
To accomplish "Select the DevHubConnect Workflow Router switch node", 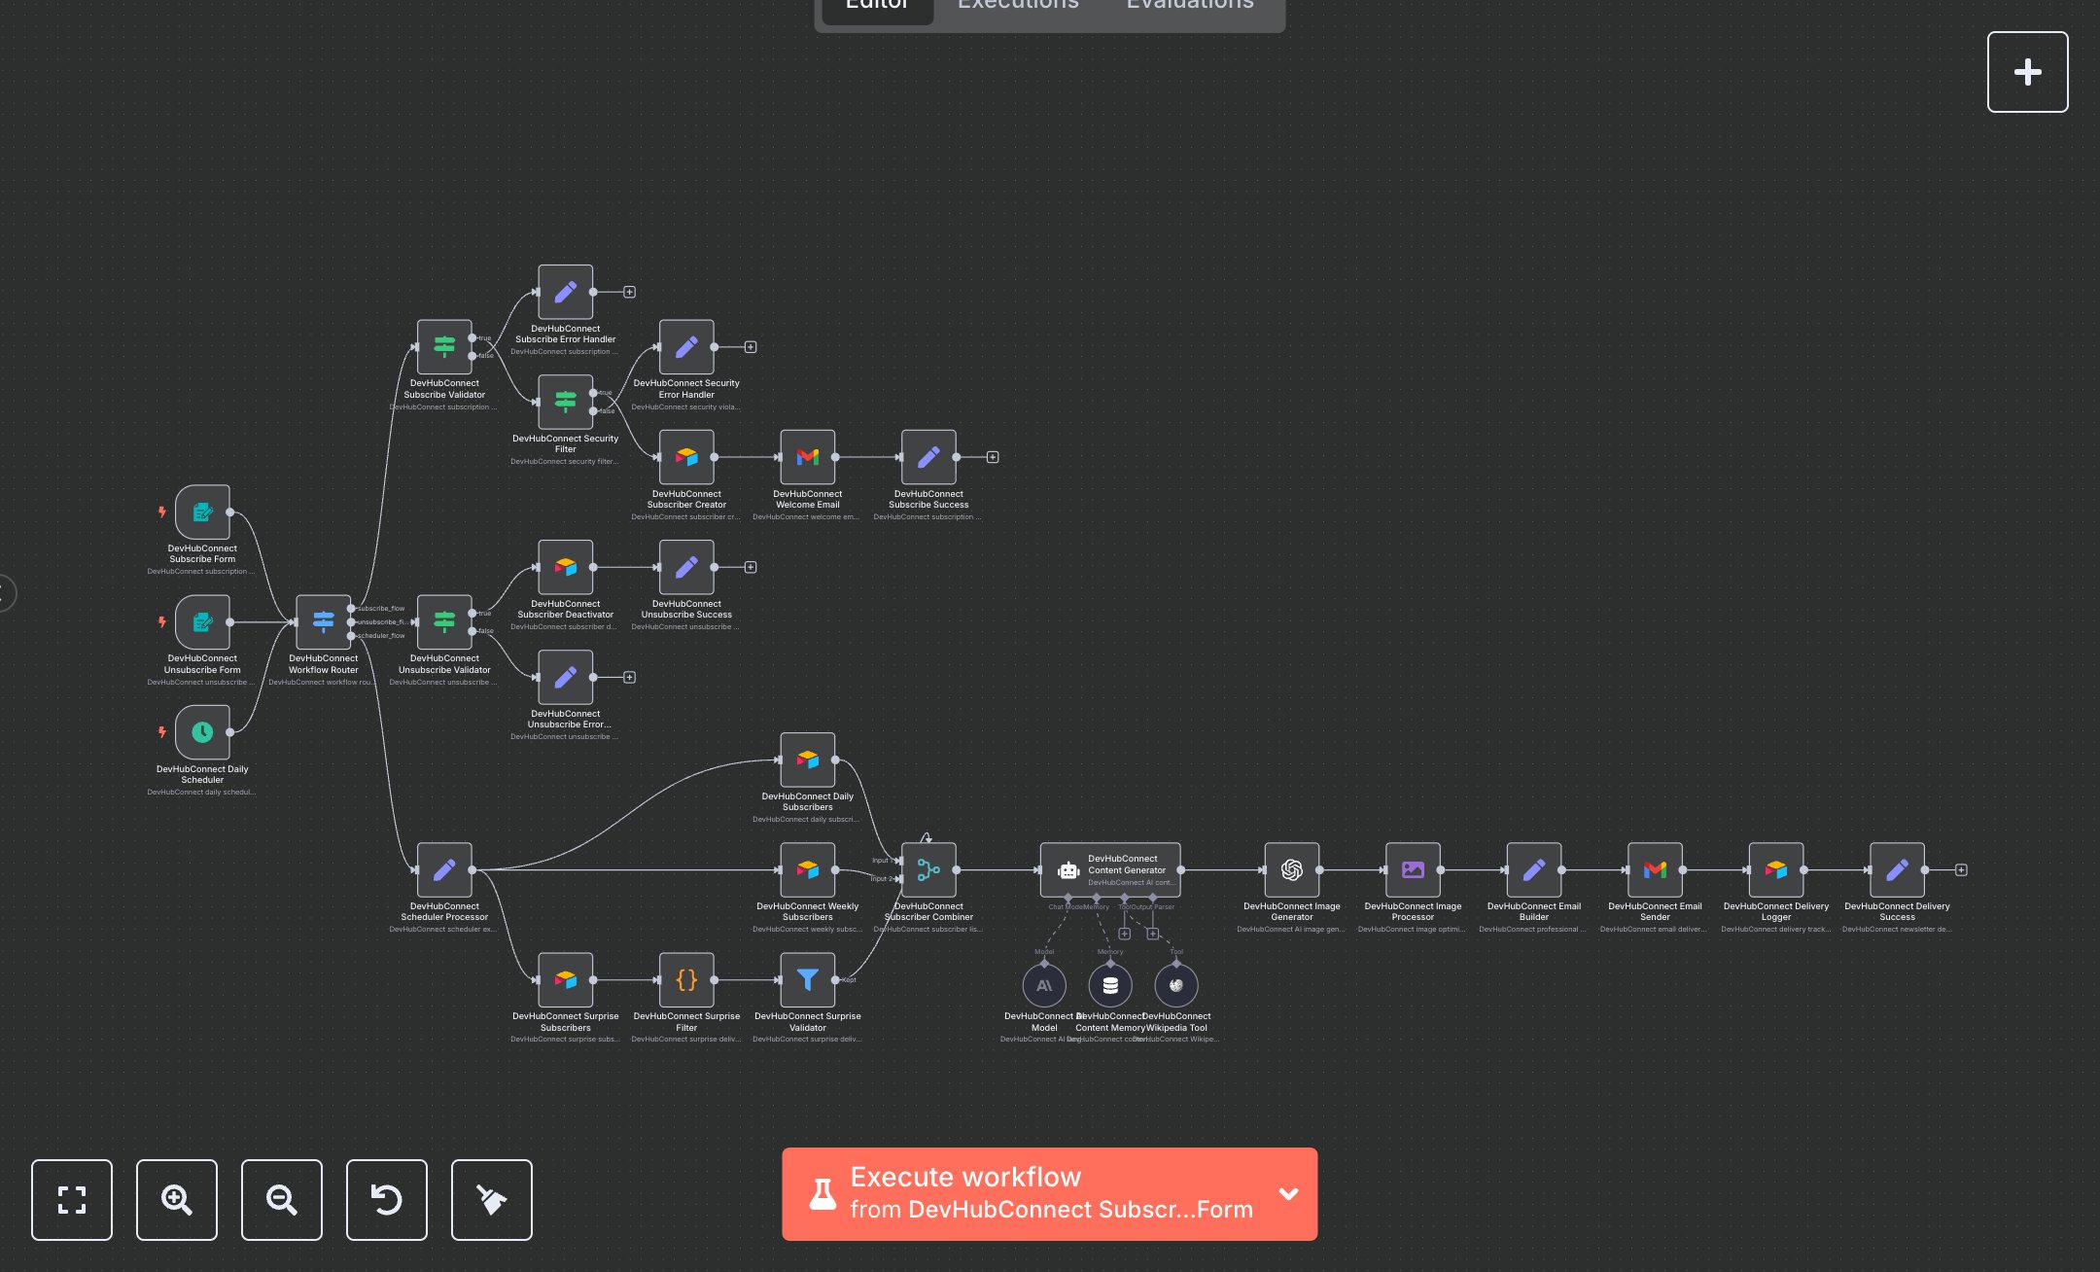I will point(323,621).
